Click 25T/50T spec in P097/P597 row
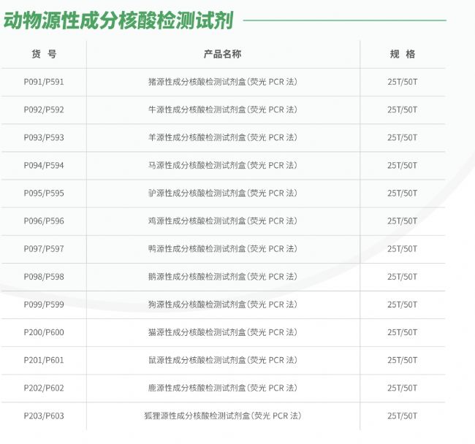 403,249
